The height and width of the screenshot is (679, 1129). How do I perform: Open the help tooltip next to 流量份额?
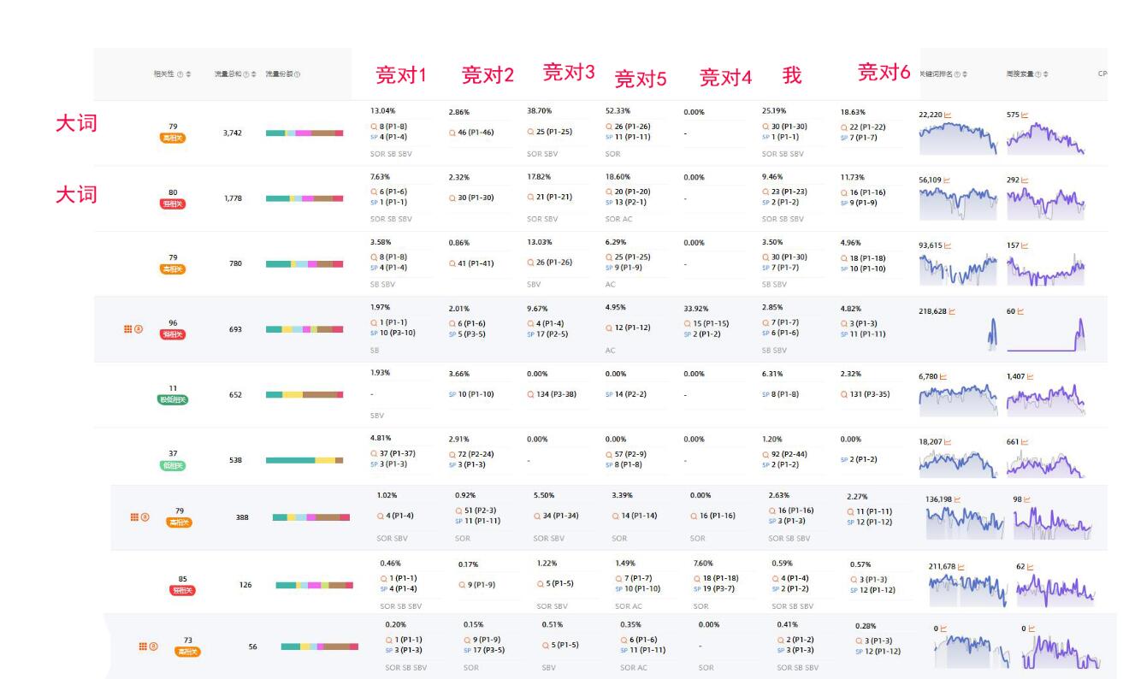pos(297,74)
